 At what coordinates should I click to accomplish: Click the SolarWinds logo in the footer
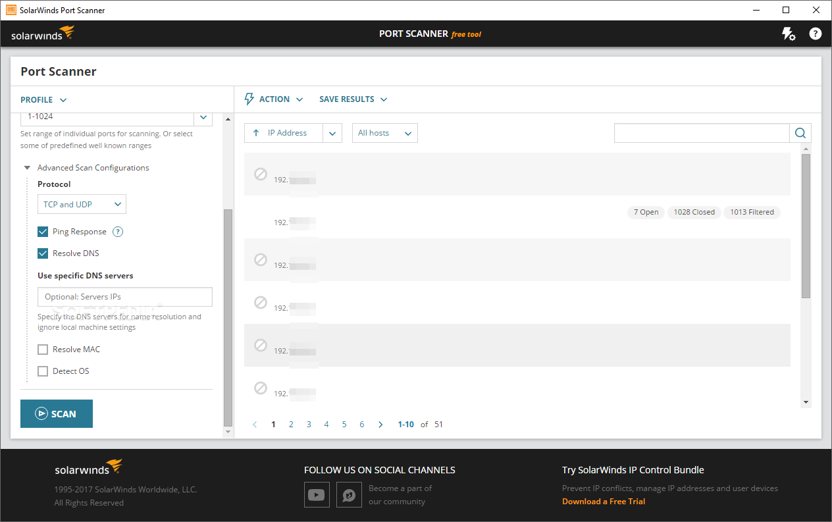point(88,468)
